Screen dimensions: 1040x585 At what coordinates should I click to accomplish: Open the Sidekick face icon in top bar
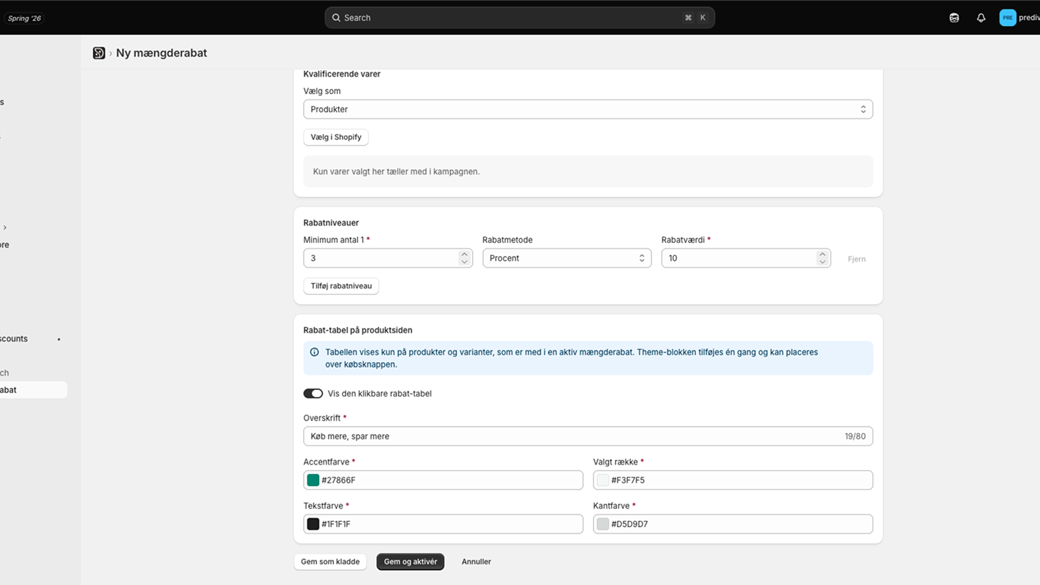point(954,18)
